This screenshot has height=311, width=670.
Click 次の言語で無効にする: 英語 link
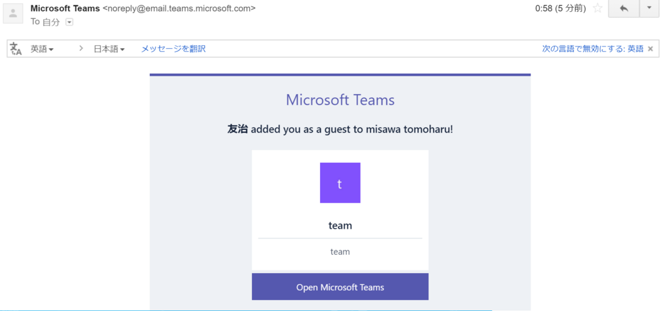pyautogui.click(x=593, y=49)
